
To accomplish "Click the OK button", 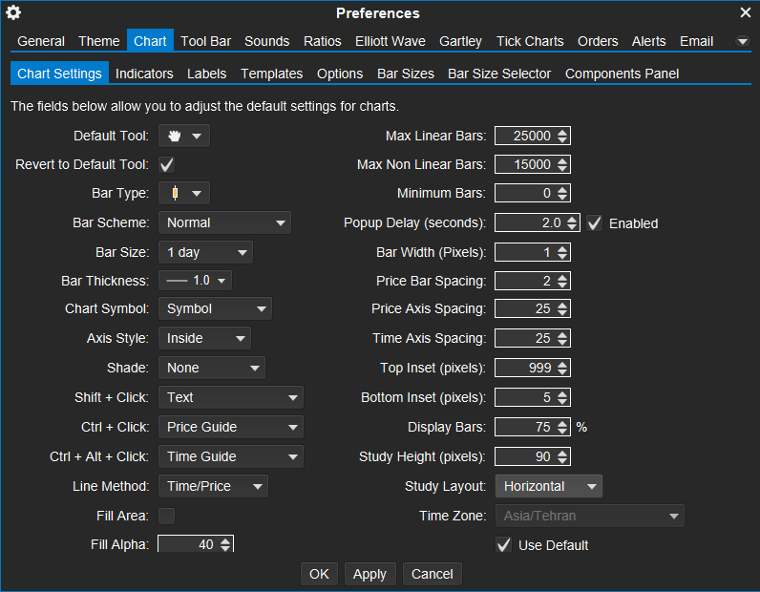I will [x=319, y=574].
